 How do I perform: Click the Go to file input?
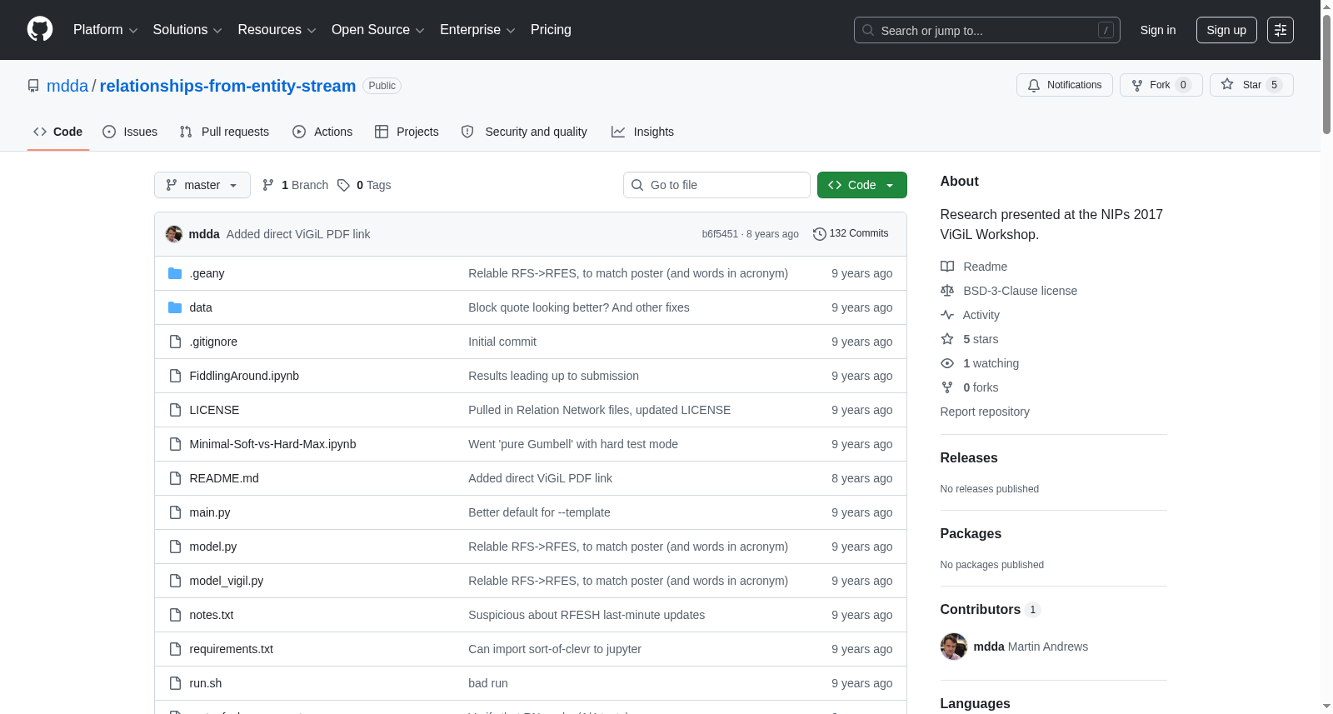pyautogui.click(x=716, y=185)
